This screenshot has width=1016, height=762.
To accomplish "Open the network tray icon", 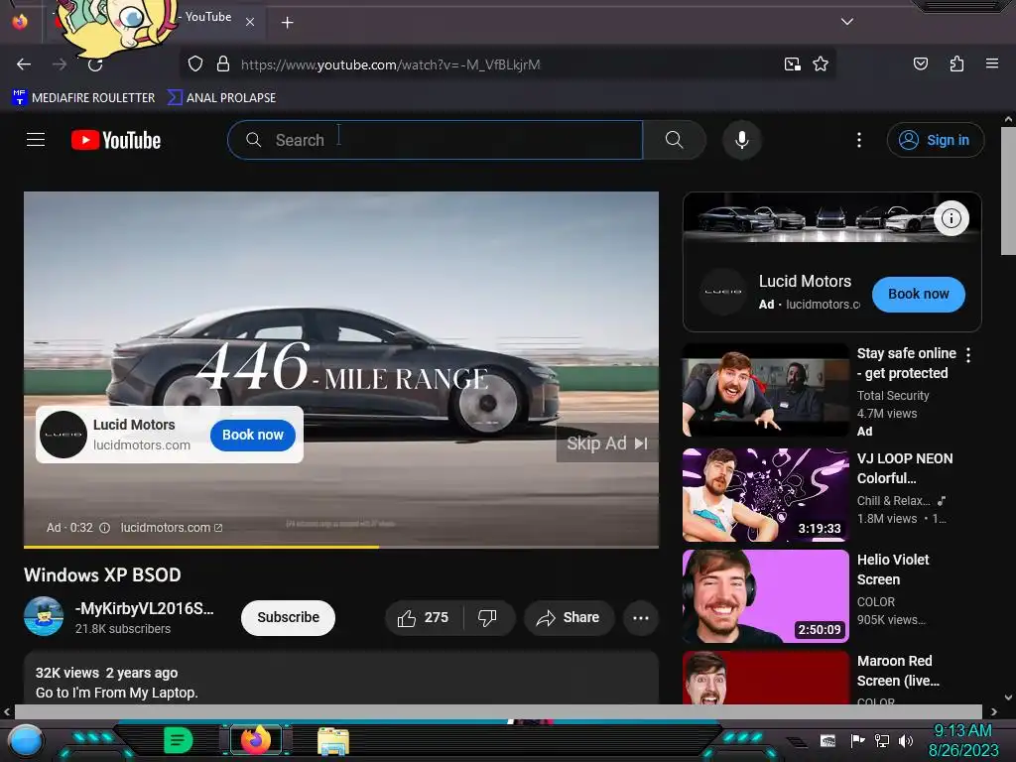I will [x=881, y=740].
